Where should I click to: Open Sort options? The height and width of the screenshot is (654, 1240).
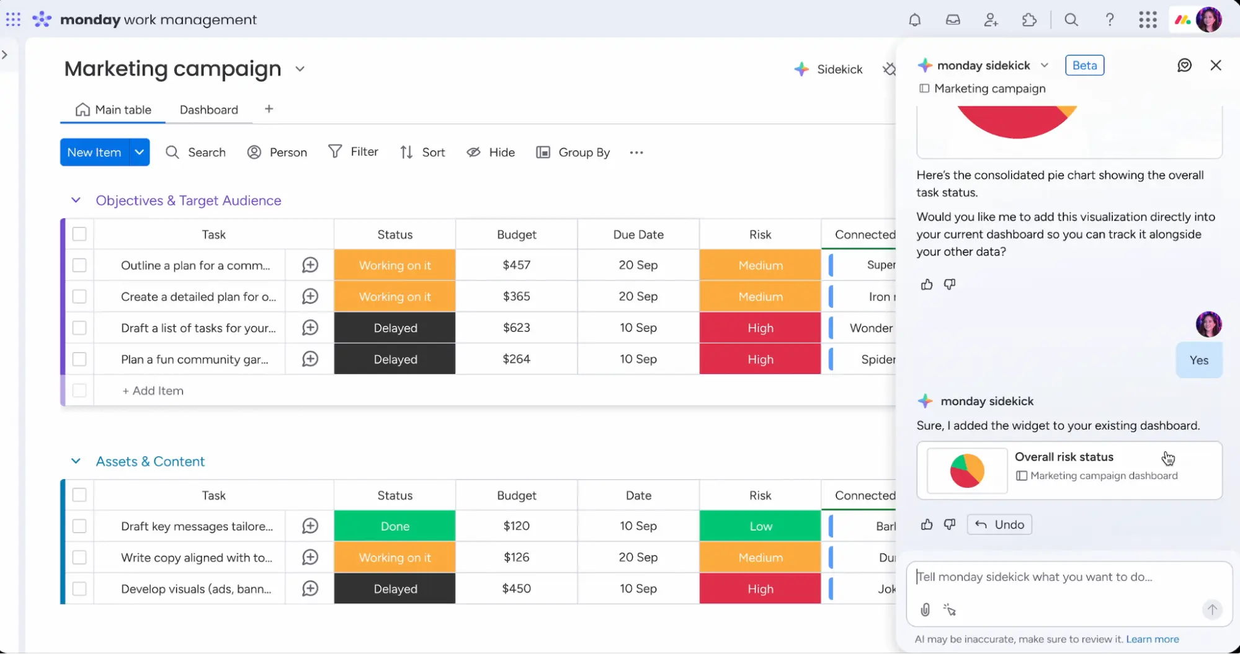pyautogui.click(x=422, y=152)
